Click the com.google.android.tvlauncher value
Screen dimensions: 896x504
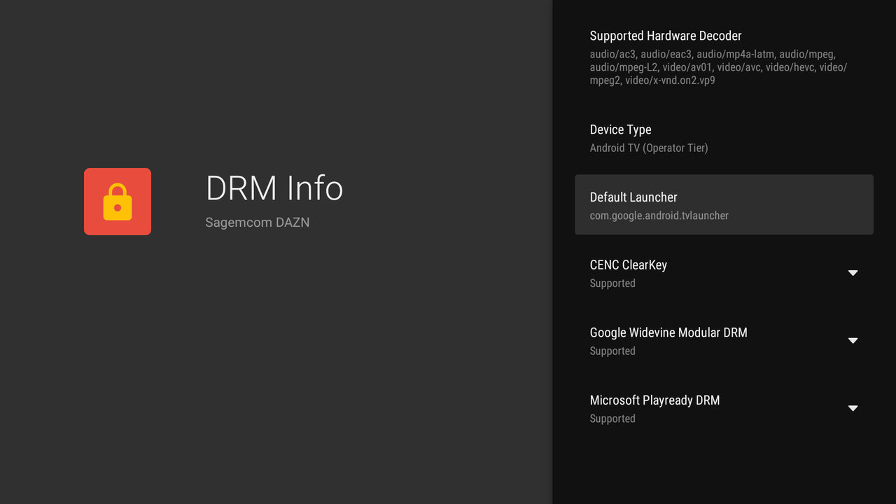(x=659, y=216)
